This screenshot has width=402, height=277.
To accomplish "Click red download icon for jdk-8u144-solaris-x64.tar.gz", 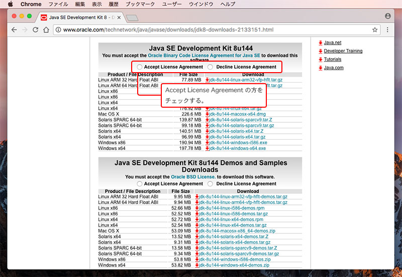I will (x=208, y=137).
